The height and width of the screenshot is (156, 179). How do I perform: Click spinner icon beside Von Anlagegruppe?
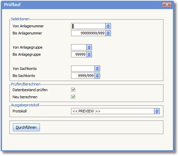[x=89, y=47]
